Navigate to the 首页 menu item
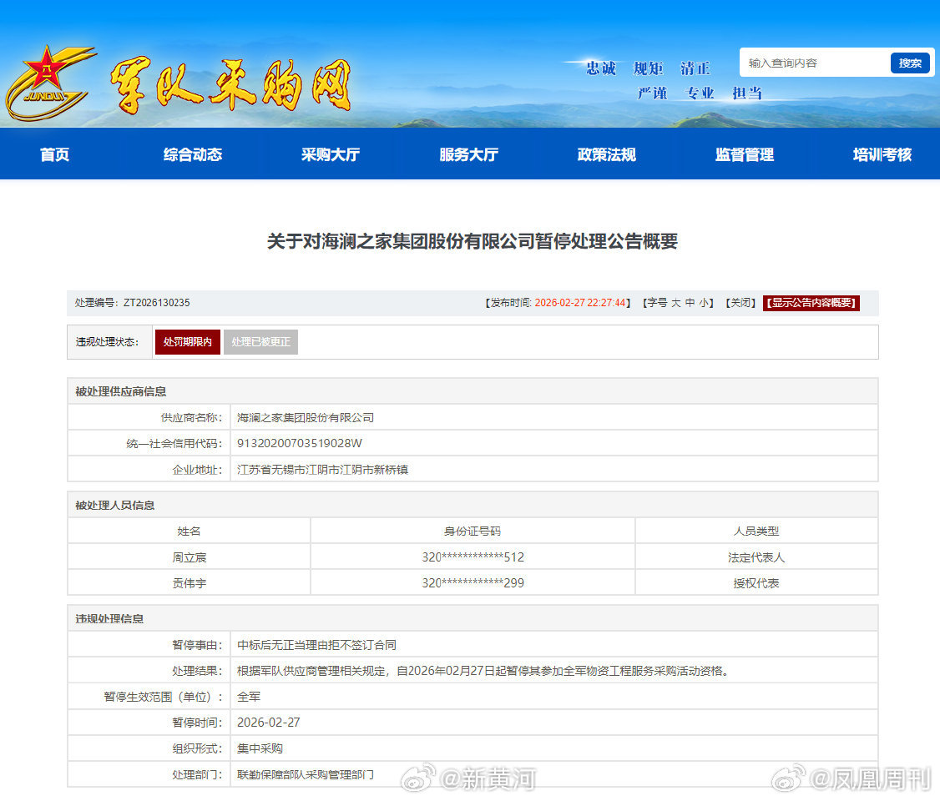Screen dimensions: 940x801 (x=53, y=154)
